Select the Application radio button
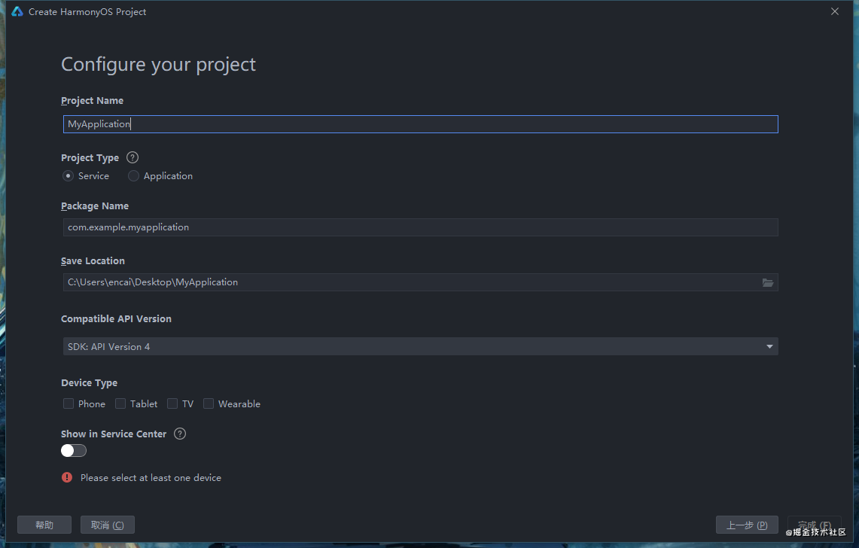This screenshot has height=548, width=859. click(133, 176)
